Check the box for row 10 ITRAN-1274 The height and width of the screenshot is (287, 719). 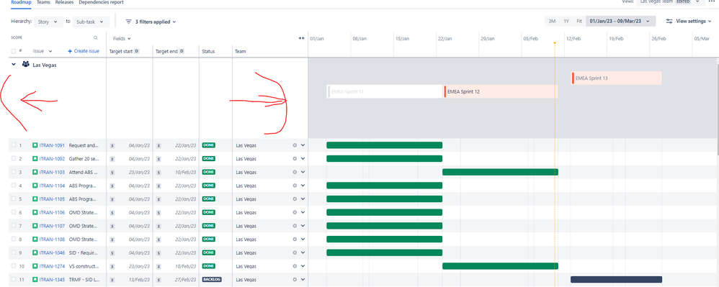[x=14, y=266]
